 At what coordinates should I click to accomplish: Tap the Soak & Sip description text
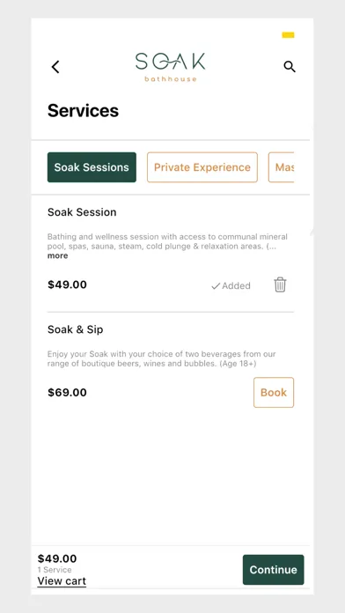(x=161, y=358)
